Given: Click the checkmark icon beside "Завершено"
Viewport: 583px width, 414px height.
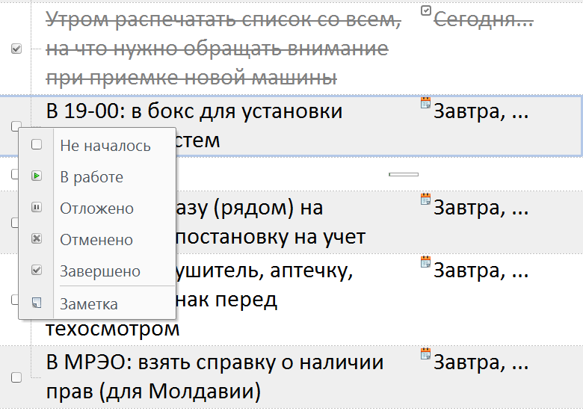Looking at the screenshot, I should tap(37, 271).
